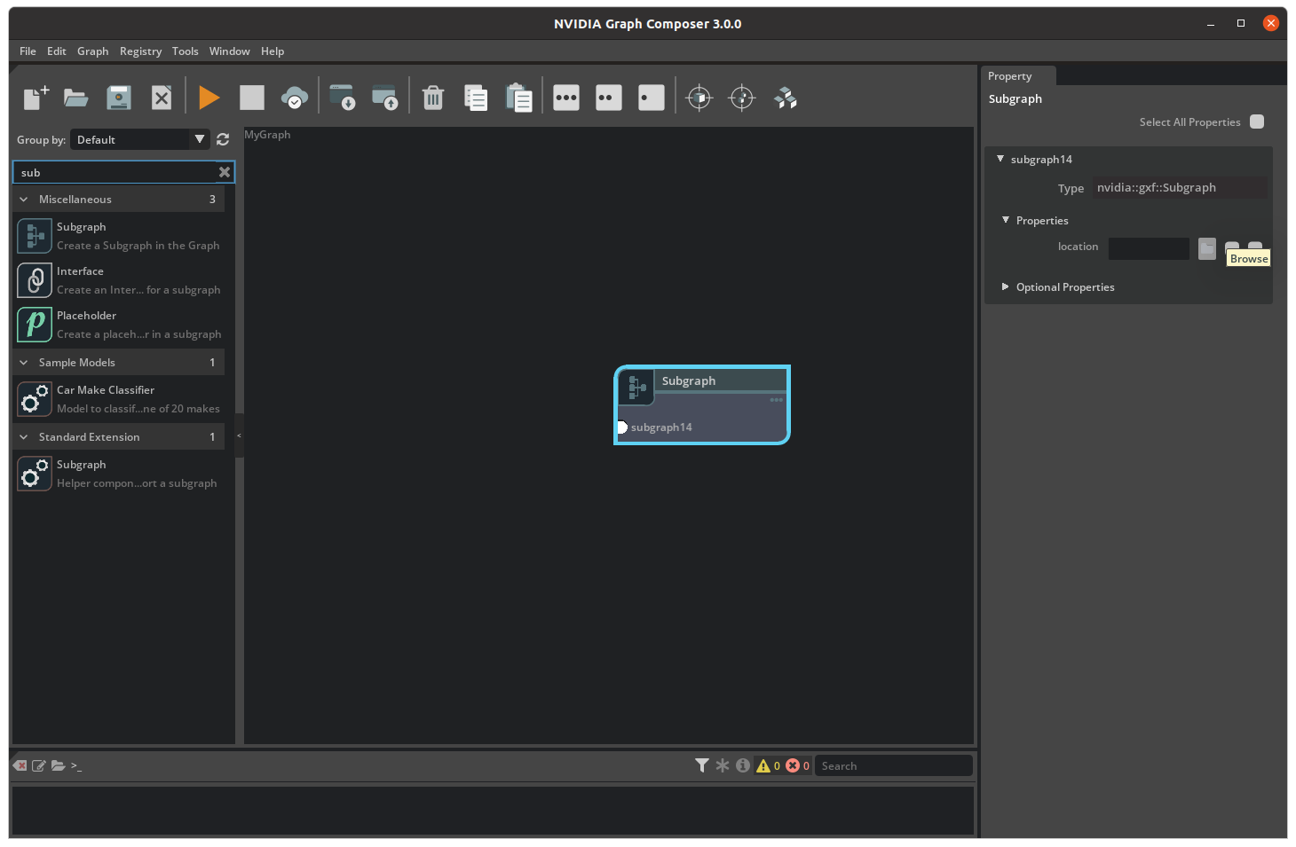Clear the 'sub' search filter text
This screenshot has height=847, width=1296.
(225, 172)
